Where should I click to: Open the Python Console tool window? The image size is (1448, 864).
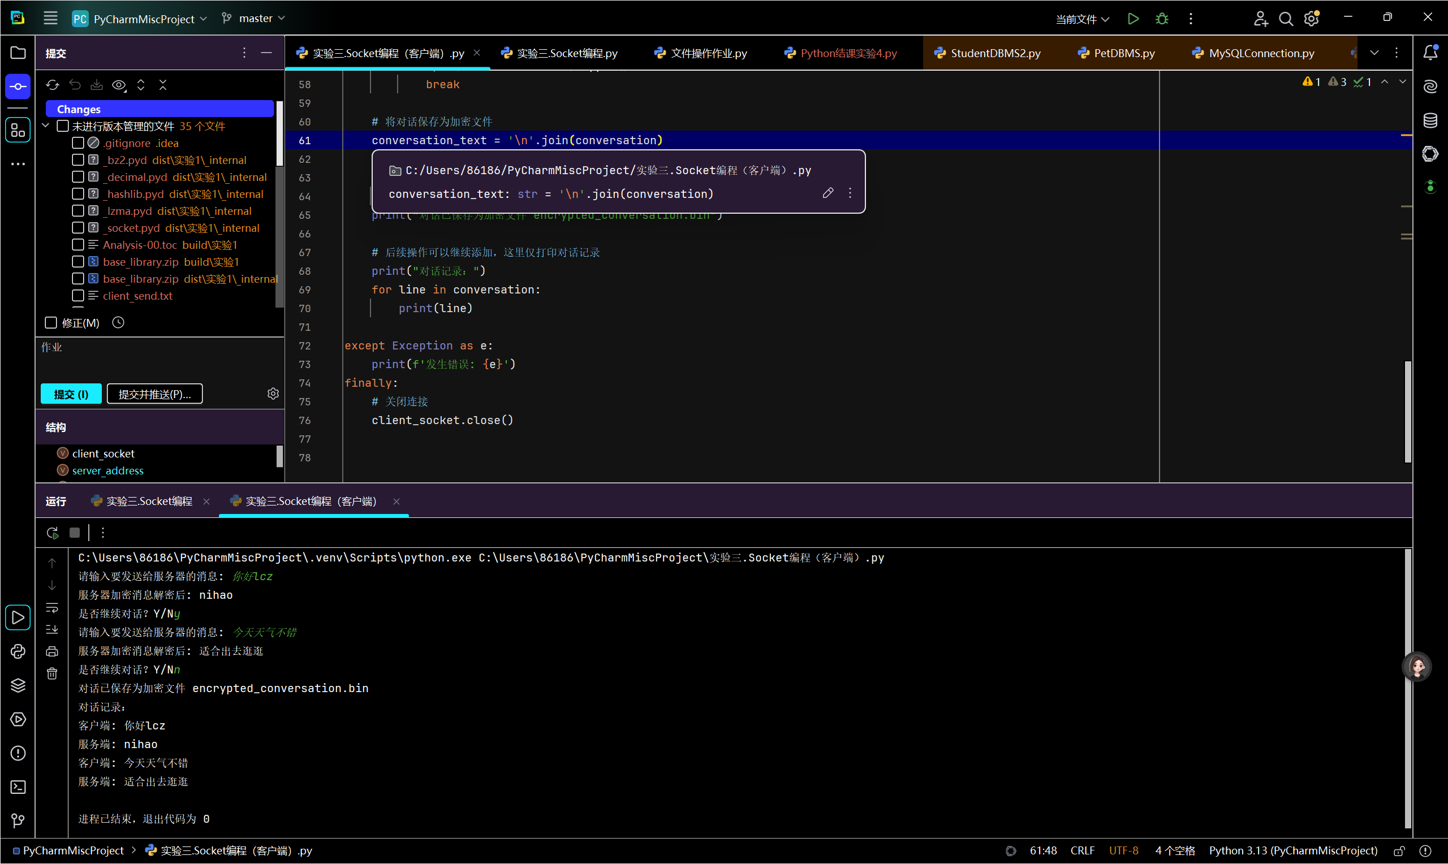(x=18, y=651)
